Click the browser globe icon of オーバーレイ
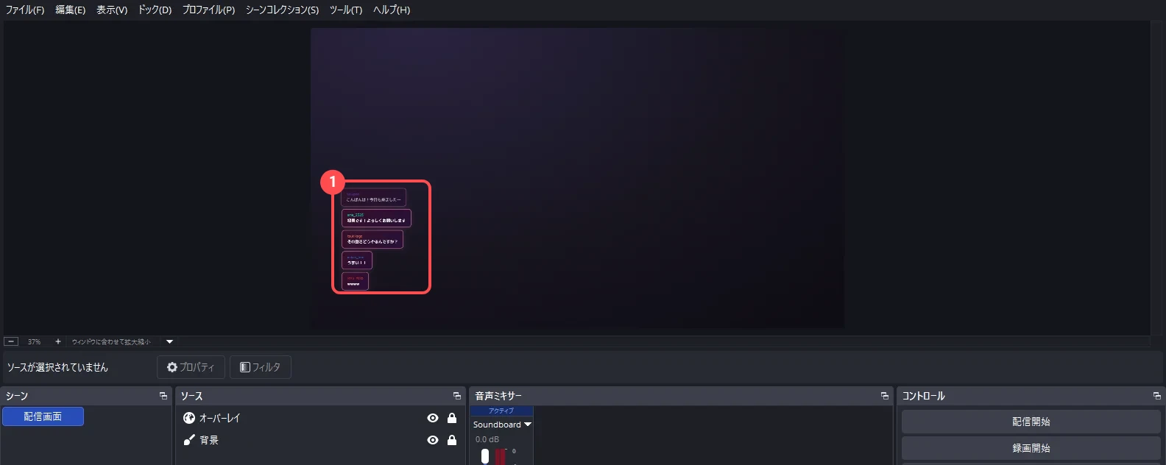1166x465 pixels. coord(189,418)
